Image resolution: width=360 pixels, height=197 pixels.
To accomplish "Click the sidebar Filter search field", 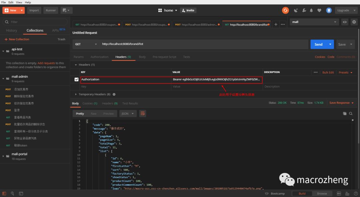I will 35,22.
